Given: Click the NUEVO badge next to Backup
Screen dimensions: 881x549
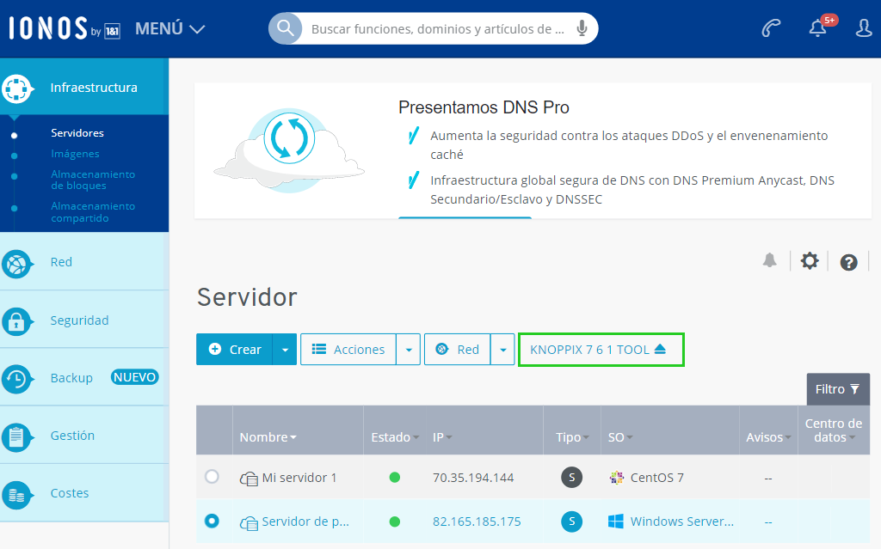Looking at the screenshot, I should click(x=134, y=377).
